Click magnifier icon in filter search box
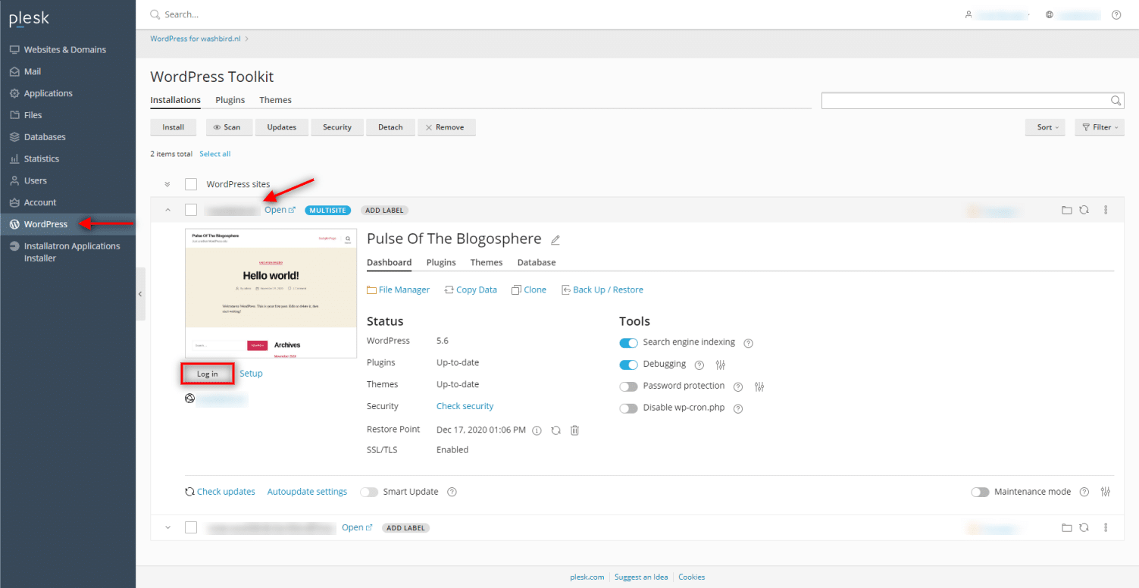This screenshot has width=1139, height=588. pos(1116,101)
